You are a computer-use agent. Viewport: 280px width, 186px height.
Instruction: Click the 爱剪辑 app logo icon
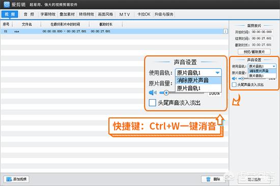tap(7, 4)
